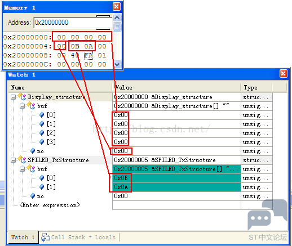
Task: Click memory address label 0x20000008
Action: (x=28, y=55)
